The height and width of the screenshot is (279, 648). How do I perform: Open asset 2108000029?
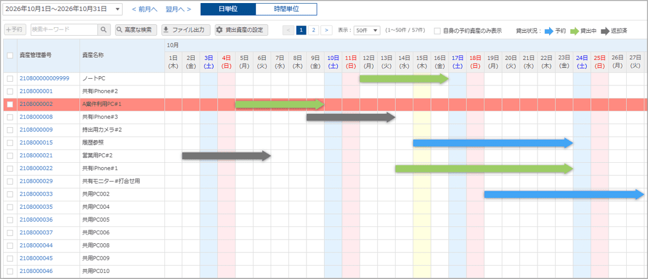36,182
